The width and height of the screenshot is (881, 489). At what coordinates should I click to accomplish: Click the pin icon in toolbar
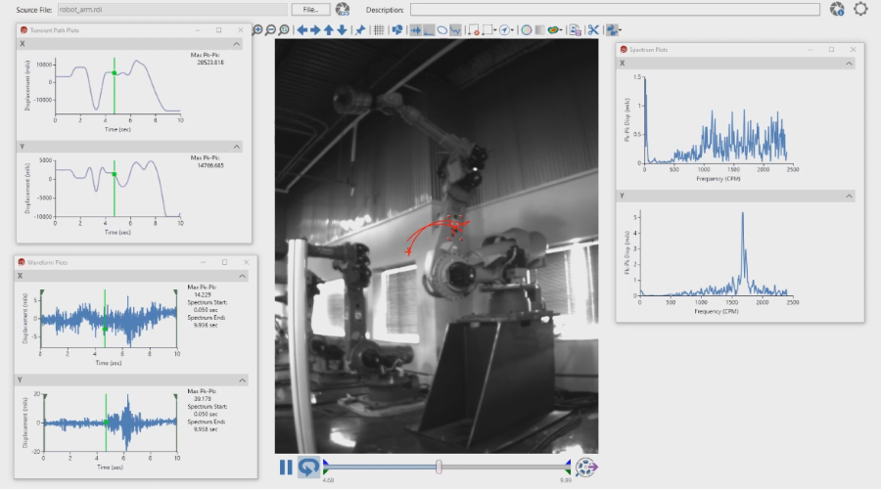[359, 30]
